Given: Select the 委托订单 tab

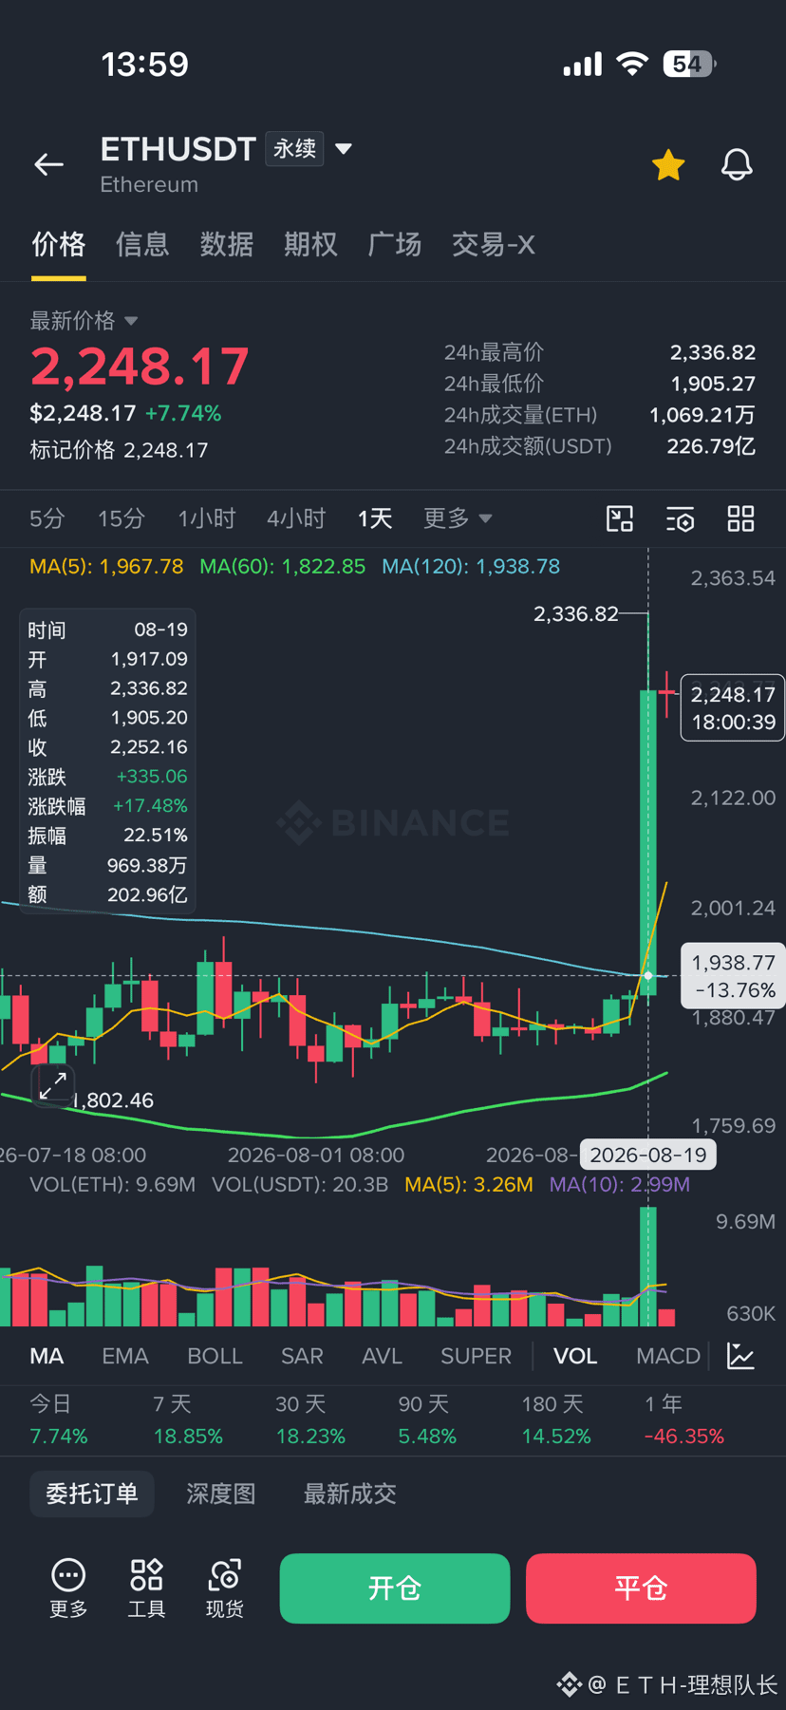Looking at the screenshot, I should point(92,1494).
